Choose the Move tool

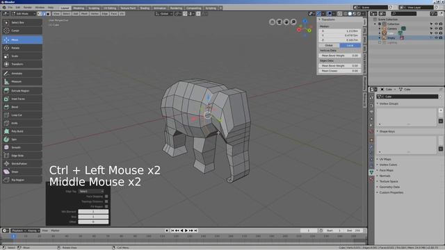(22, 40)
